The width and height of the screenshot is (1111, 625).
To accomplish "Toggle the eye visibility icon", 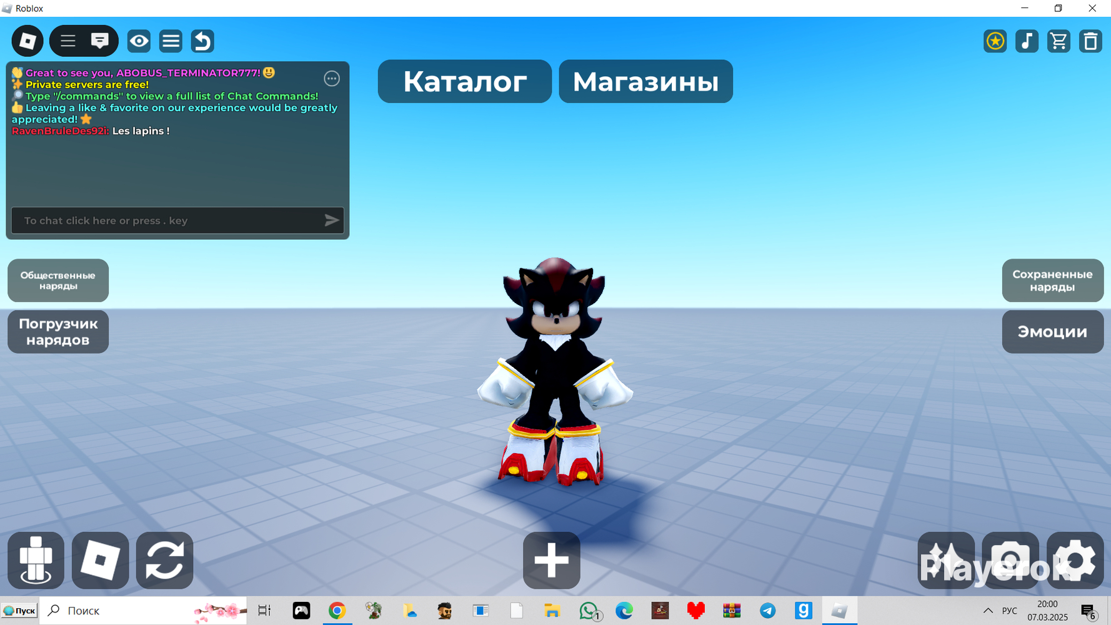I will tap(139, 41).
